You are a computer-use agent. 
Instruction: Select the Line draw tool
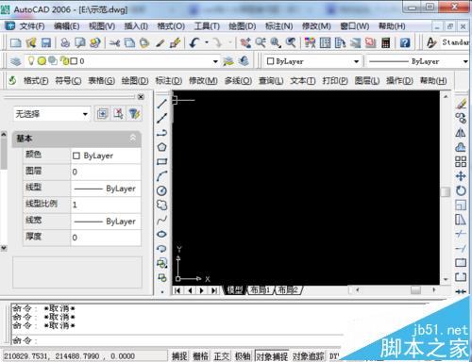click(x=162, y=104)
